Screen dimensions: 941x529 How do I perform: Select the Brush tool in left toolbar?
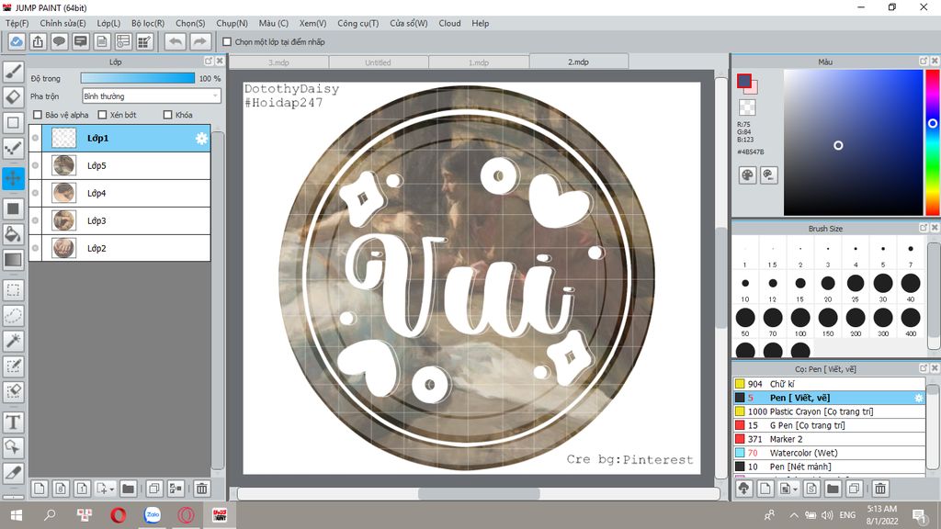click(13, 72)
